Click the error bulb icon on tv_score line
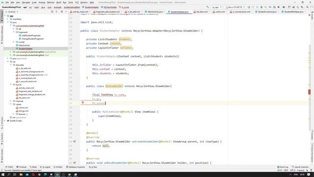Image resolution: width=314 pixels, height=177 pixels. (x=82, y=103)
